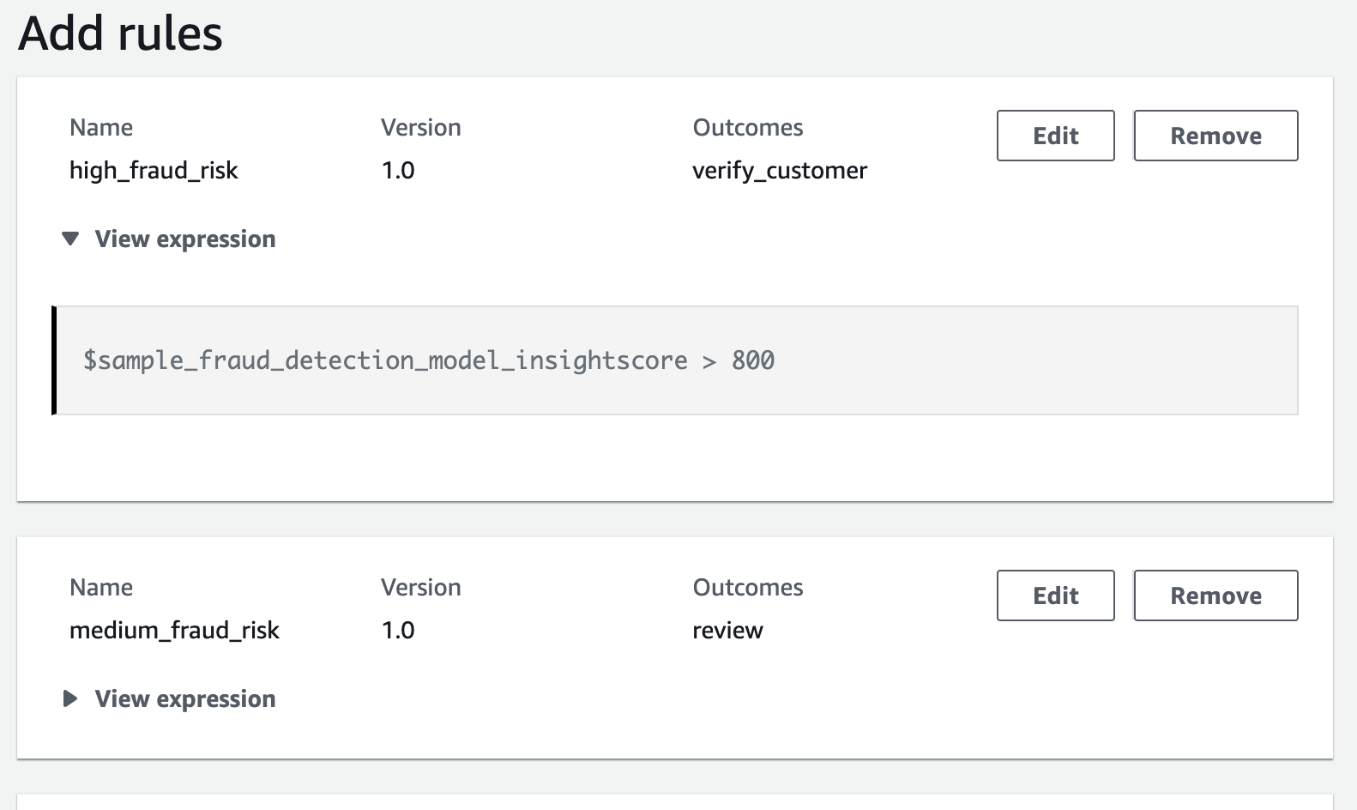The image size is (1357, 810).
Task: Click View expression label under medium_fraud_risk
Action: (x=184, y=698)
